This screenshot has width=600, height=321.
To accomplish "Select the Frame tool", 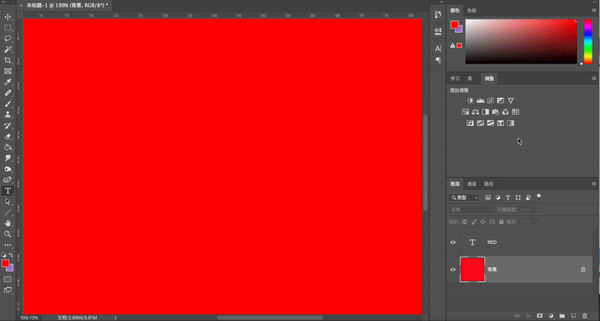I will [x=7, y=71].
